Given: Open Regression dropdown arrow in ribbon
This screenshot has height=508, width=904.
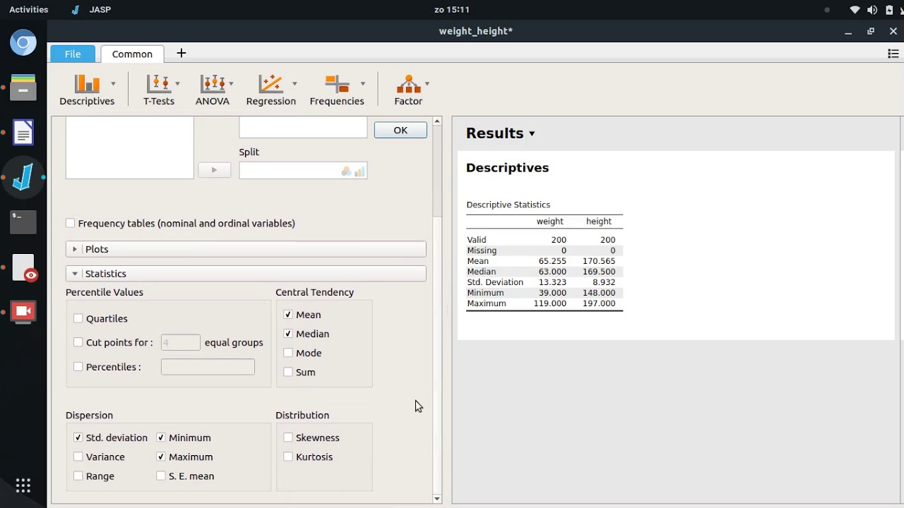Looking at the screenshot, I should click(295, 83).
